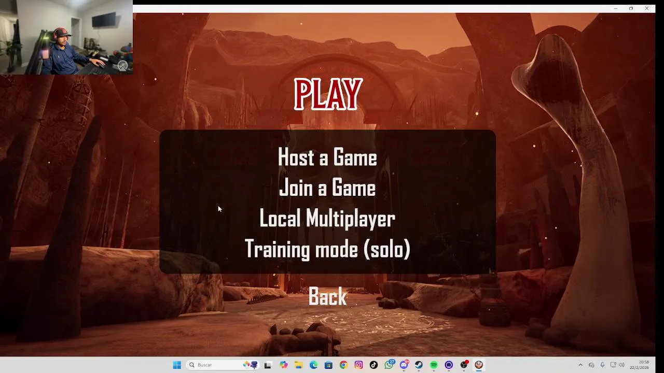Screen dimensions: 664x373
Task: Open File Explorer from the taskbar
Action: coord(298,365)
